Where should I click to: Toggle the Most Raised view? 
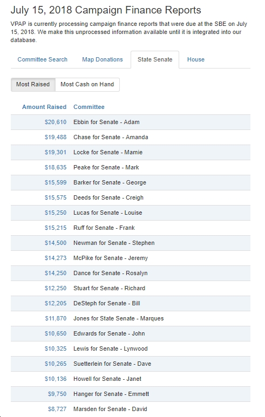pyautogui.click(x=33, y=84)
